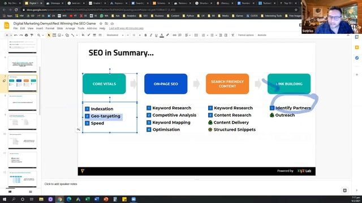362x203 pixels.
Task: Bookmark this page with the star
Action: (x=296, y=10)
